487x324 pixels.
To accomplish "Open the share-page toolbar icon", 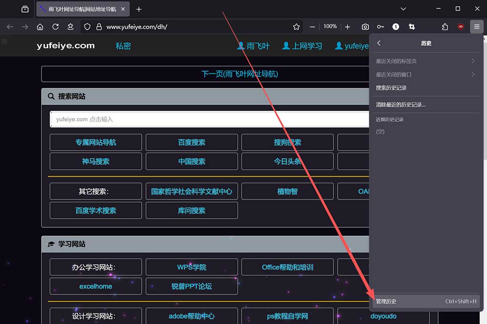I will click(x=70, y=27).
